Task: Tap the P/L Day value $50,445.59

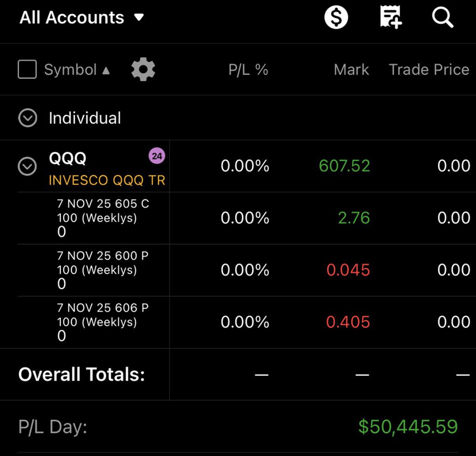Action: [408, 427]
